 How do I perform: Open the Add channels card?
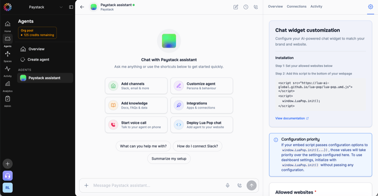pyautogui.click(x=136, y=86)
